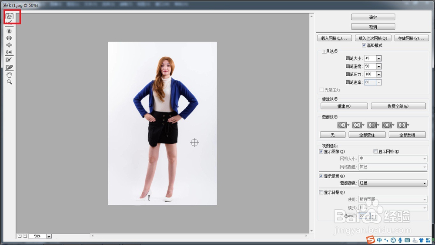Toggle Chinese input mode 中 icon
435x245 pixels.
[379, 240]
